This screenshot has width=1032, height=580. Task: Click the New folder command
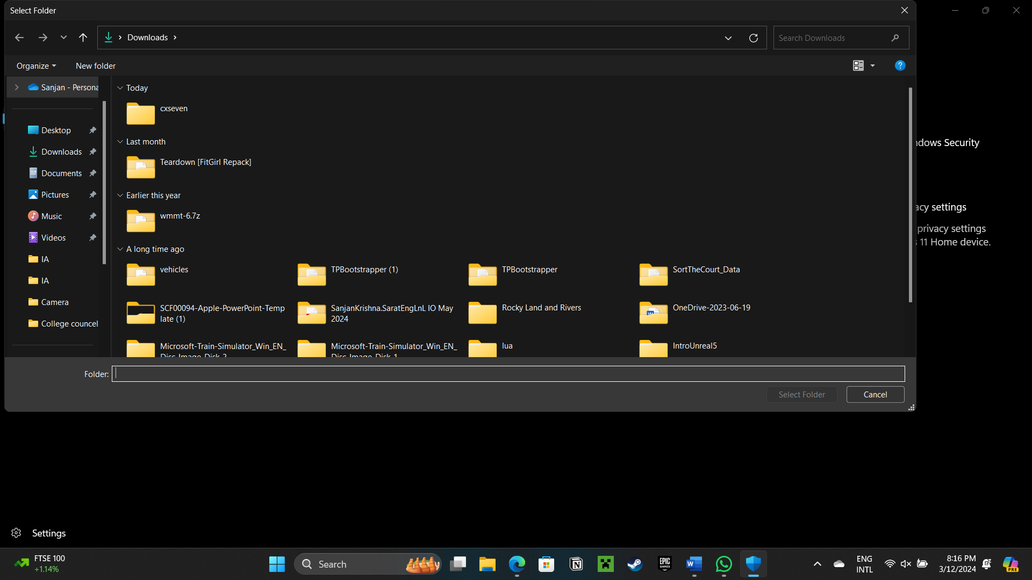pyautogui.click(x=96, y=66)
